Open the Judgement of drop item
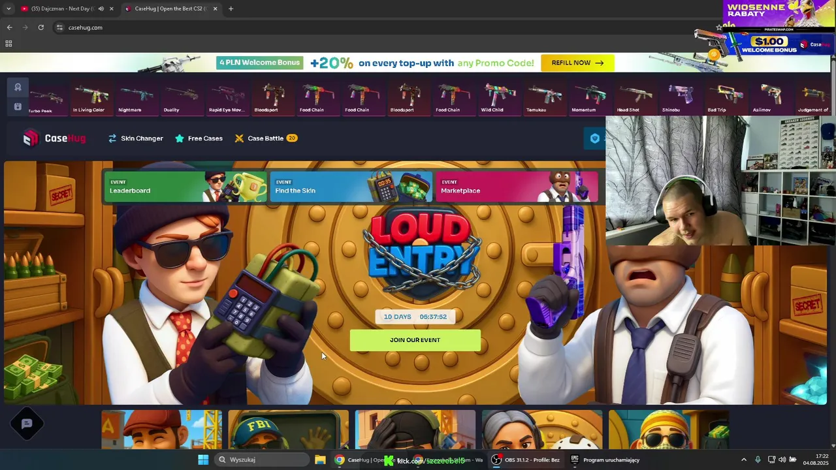 813,98
